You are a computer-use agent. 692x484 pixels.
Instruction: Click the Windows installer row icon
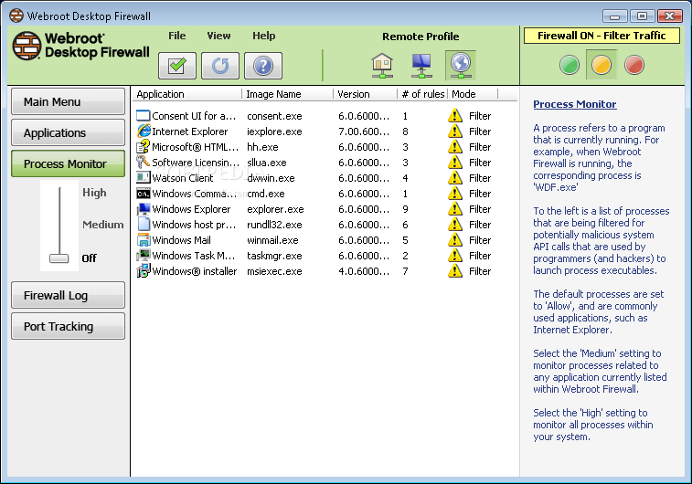144,270
